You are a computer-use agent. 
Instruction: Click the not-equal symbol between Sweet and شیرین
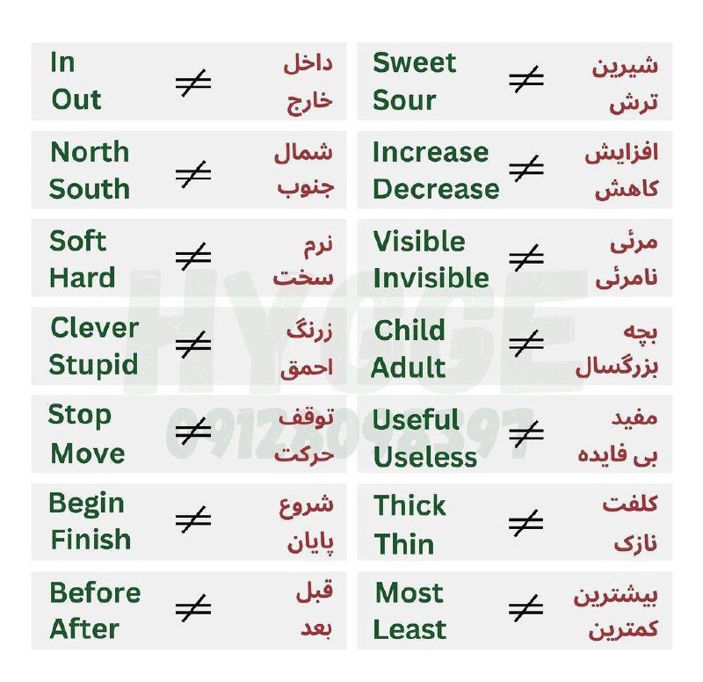526,79
